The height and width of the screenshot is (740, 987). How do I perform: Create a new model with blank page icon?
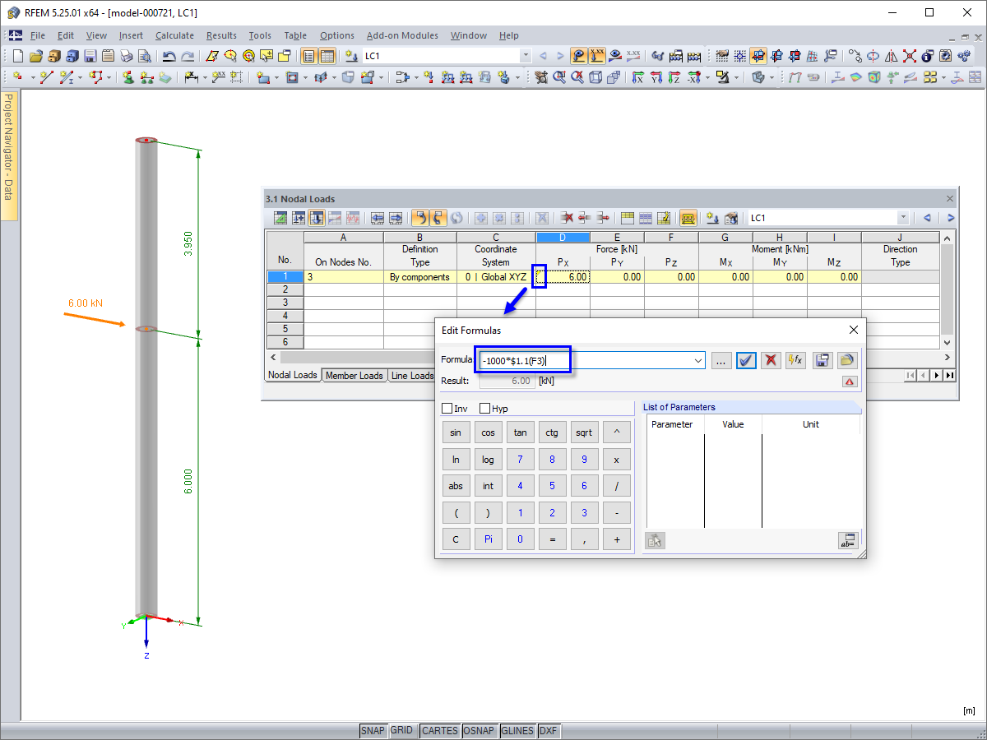[18, 56]
